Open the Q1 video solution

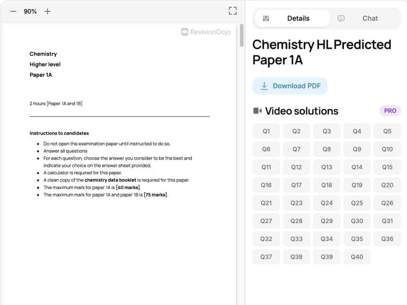click(266, 131)
